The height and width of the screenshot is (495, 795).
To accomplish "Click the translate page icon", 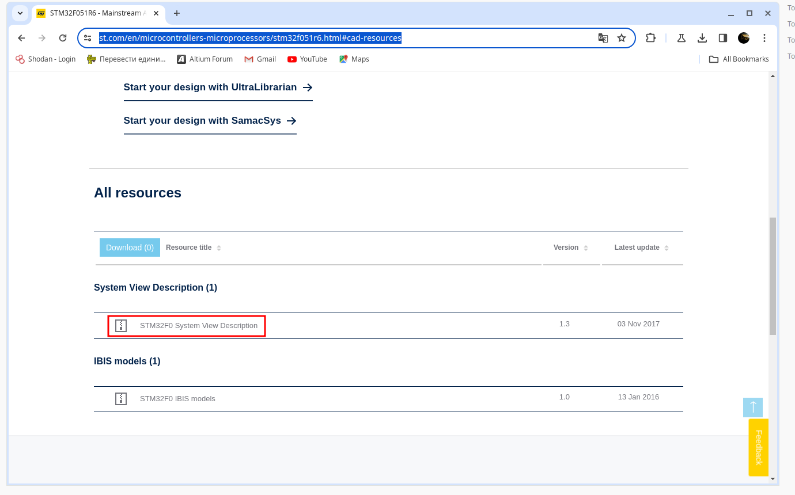I will 603,38.
